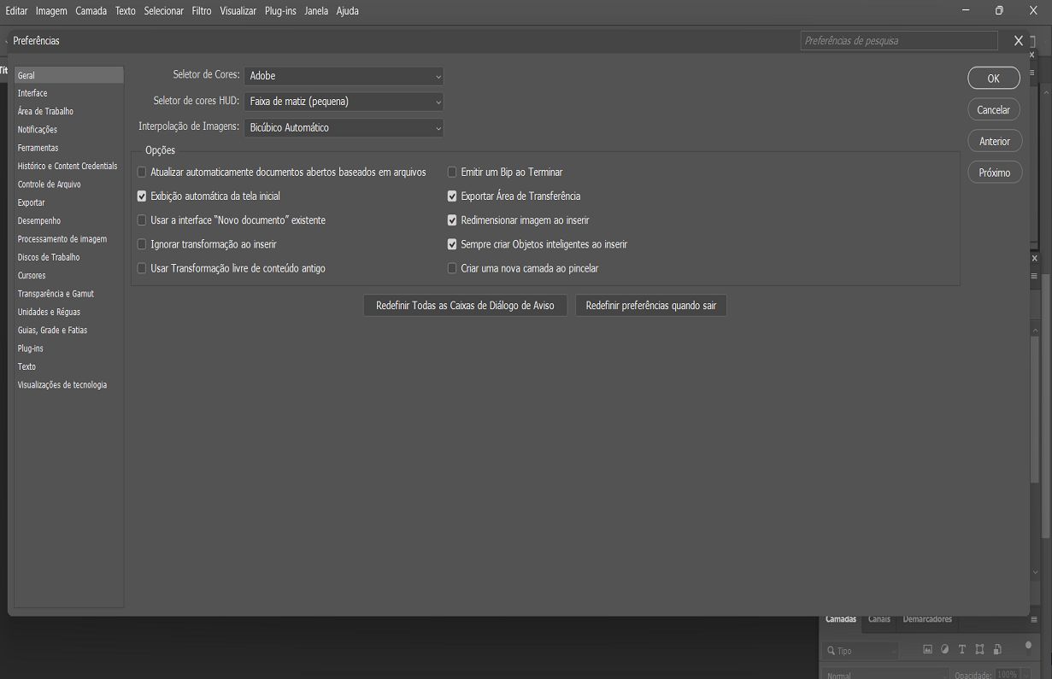This screenshot has height=679, width=1052.
Task: Switch to the Canais tab
Action: click(879, 618)
